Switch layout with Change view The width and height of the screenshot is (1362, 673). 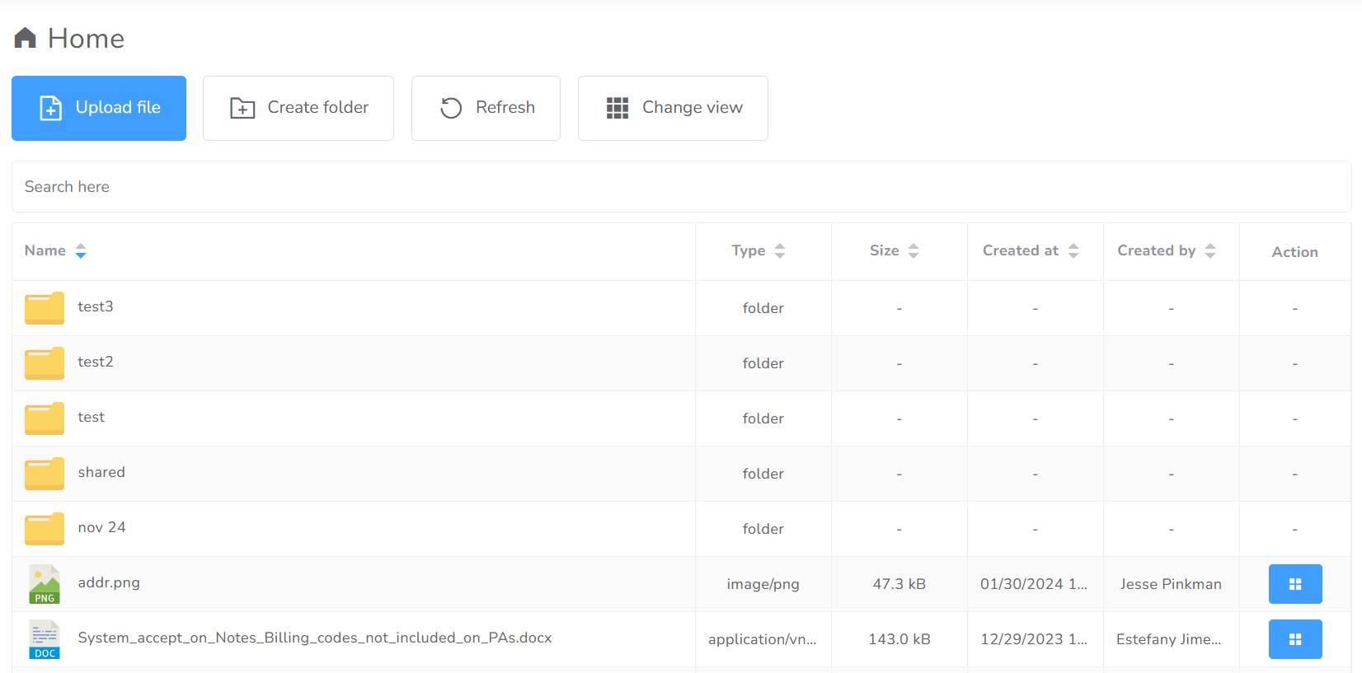[x=673, y=108]
